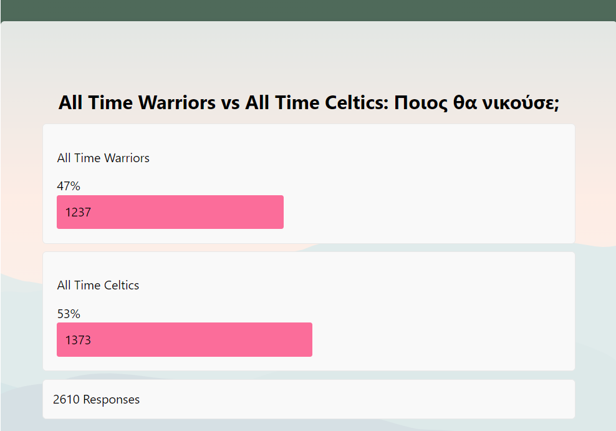Select the "All Time Celtics" option label

98,285
